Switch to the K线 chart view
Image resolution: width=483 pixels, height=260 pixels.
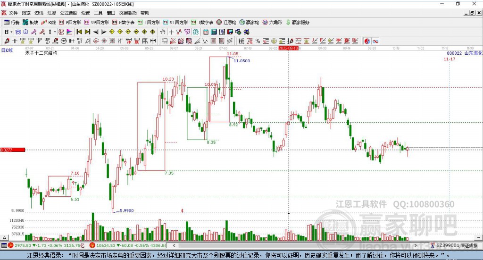point(49,23)
